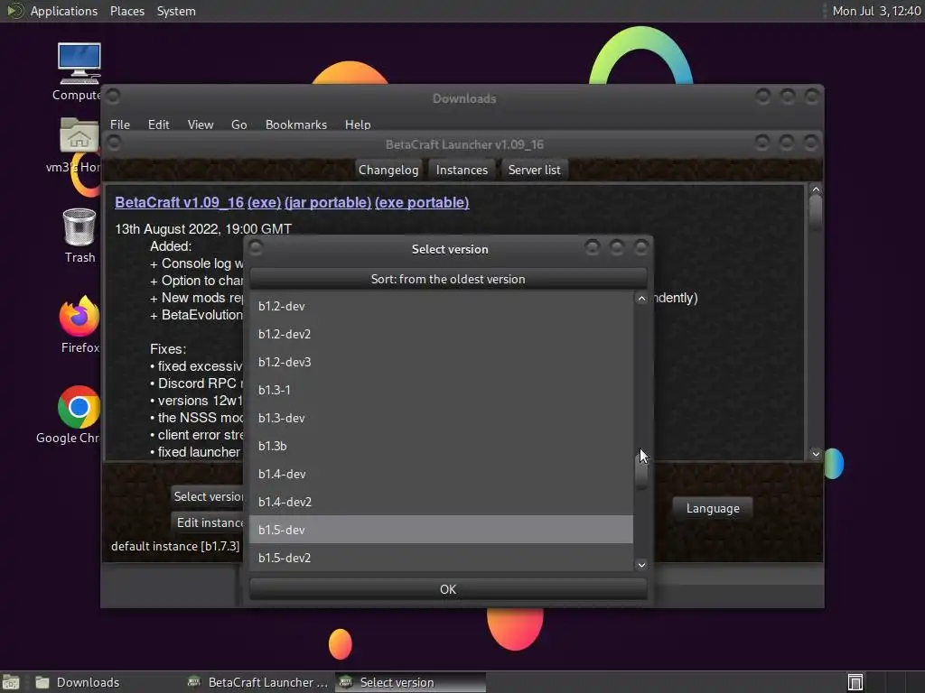Select version b1.4-dev
This screenshot has height=693, width=925.
click(441, 474)
